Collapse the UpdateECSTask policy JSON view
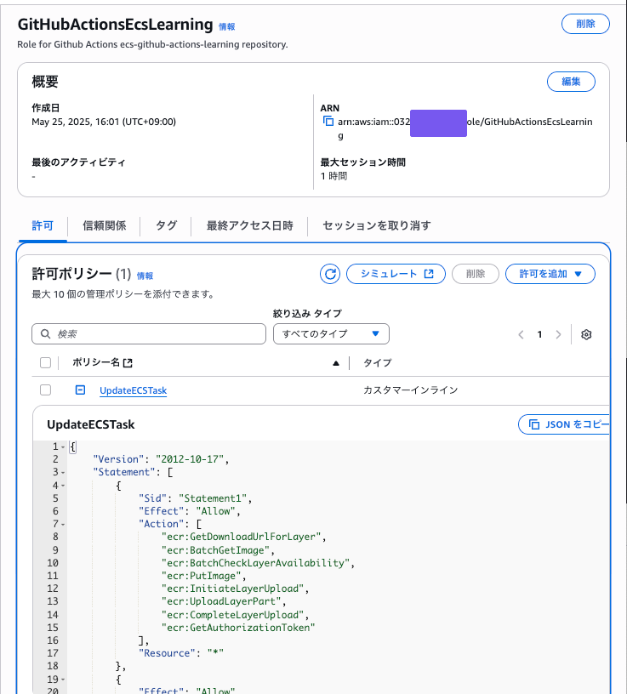Viewport: 627px width, 694px height. [x=81, y=391]
